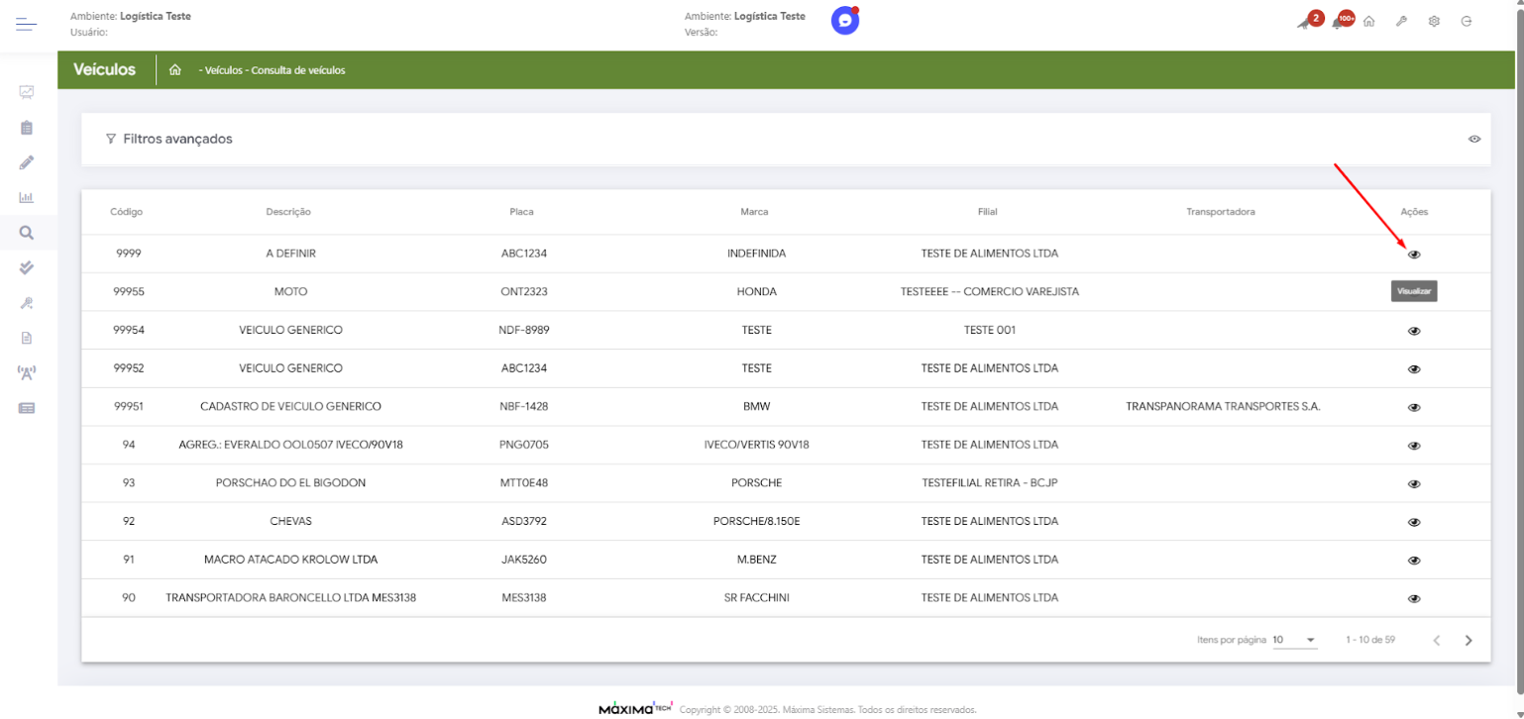Sort by the Placa column header
The height and width of the screenshot is (719, 1524).
pos(521,212)
